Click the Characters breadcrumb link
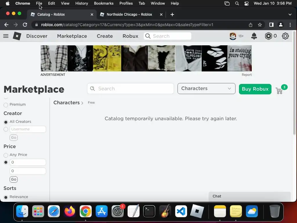The width and height of the screenshot is (297, 223). click(x=66, y=102)
